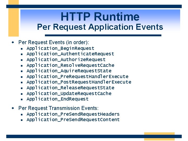
Task: Click Application_PreSendRequestHeaders item
Action: (73, 114)
